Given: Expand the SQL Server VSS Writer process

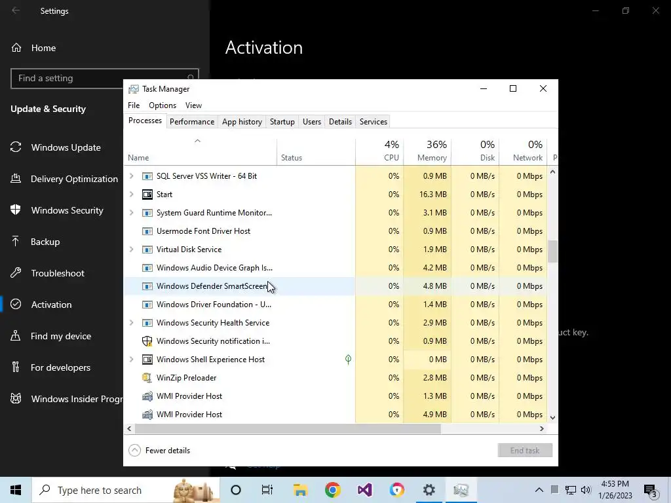Looking at the screenshot, I should point(131,176).
